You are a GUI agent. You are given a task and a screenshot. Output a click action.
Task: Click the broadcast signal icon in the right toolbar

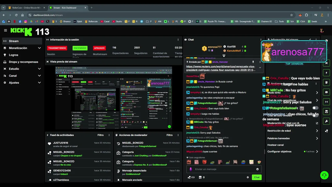(326, 102)
